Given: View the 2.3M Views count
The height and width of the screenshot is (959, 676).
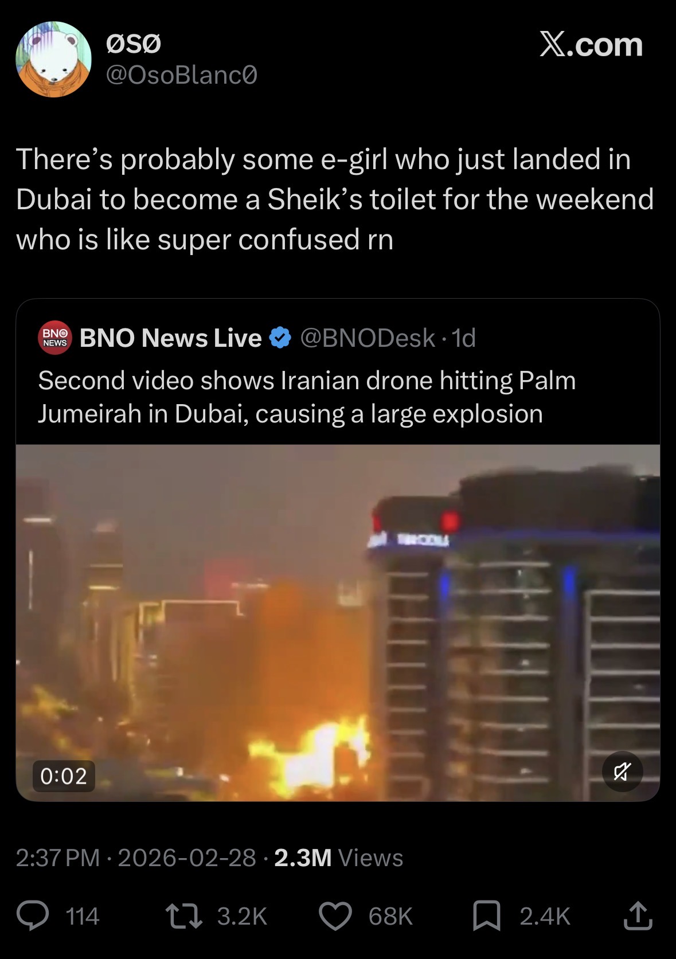Looking at the screenshot, I should tap(339, 858).
